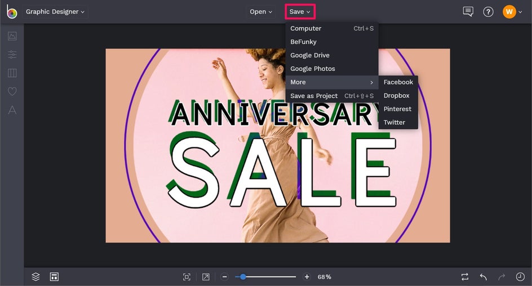
Task: Undo the last action
Action: pos(484,277)
